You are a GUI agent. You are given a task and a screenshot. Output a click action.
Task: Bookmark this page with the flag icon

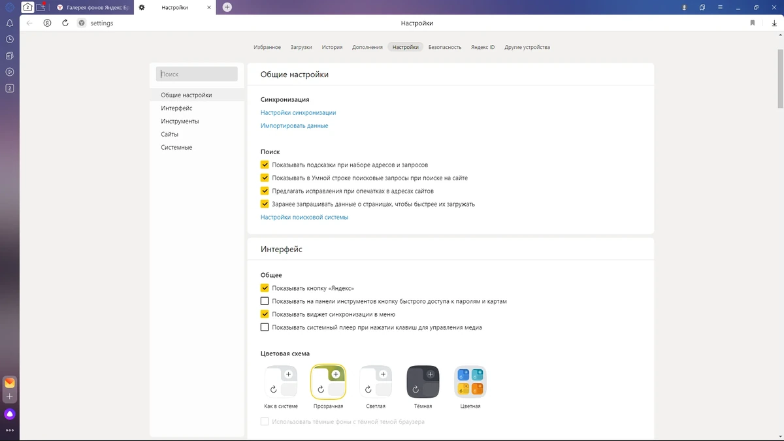753,23
